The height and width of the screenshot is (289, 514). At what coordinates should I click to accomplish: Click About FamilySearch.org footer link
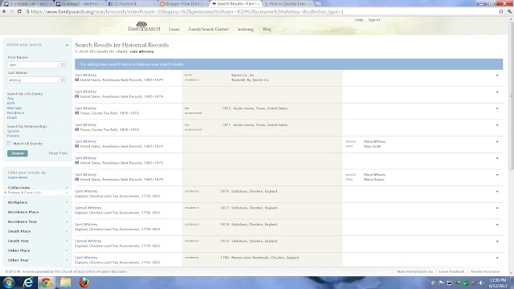414,271
